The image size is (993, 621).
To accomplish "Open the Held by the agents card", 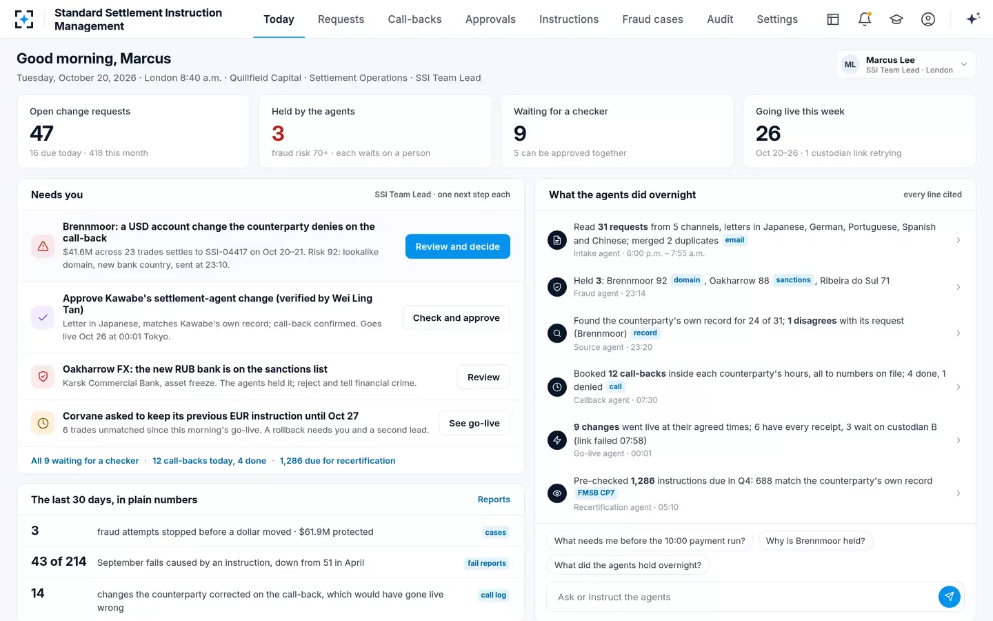I will (375, 131).
